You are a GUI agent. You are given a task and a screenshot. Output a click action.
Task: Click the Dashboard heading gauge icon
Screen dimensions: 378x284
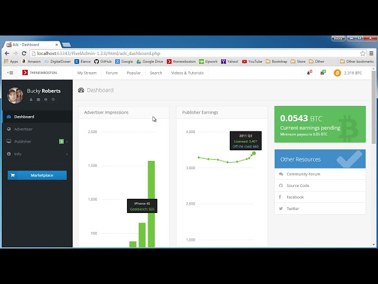click(81, 90)
